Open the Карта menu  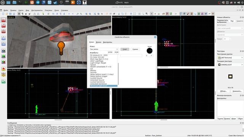pyautogui.click(x=21, y=10)
